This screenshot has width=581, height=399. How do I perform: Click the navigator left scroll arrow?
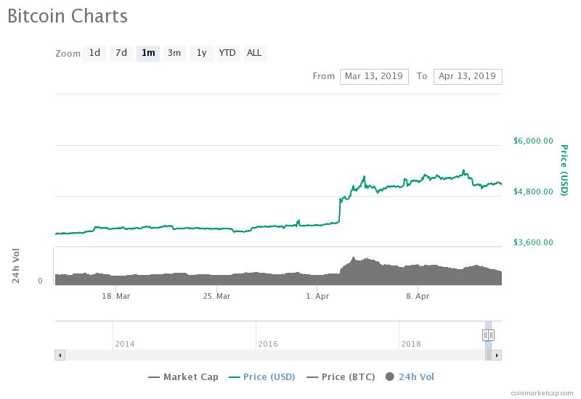[x=60, y=355]
